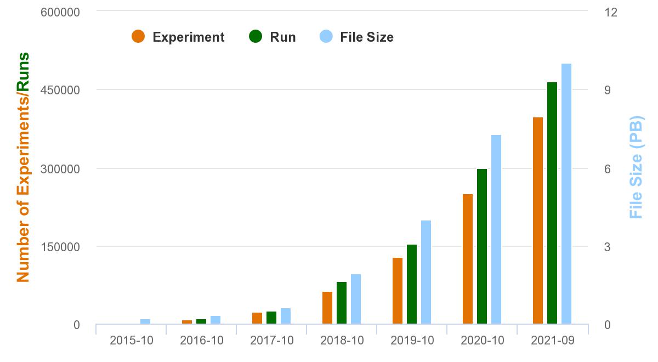
Task: Toggle the File Size series legend label
Action: 366,37
